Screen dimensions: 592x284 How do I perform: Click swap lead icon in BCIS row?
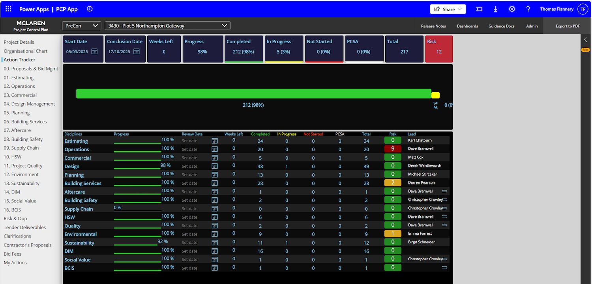444,267
